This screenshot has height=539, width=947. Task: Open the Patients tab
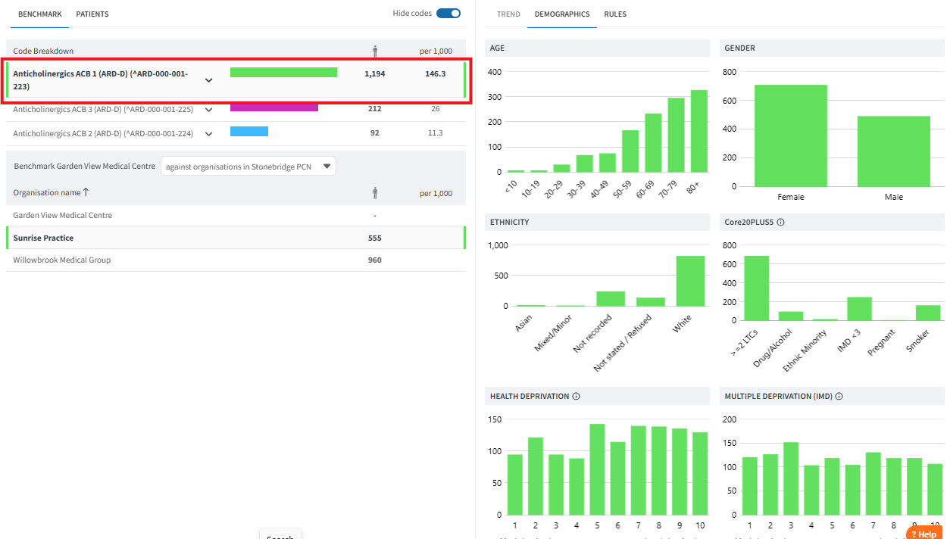92,14
